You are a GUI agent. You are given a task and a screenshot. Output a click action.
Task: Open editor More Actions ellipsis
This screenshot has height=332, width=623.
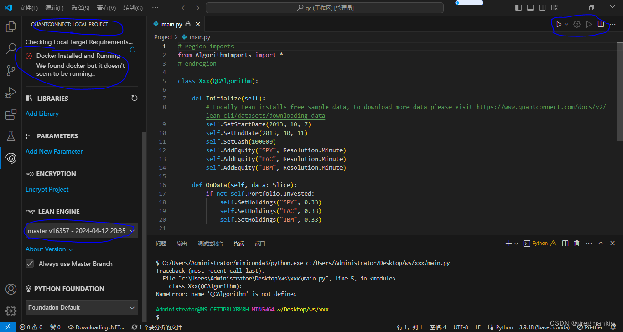click(613, 24)
